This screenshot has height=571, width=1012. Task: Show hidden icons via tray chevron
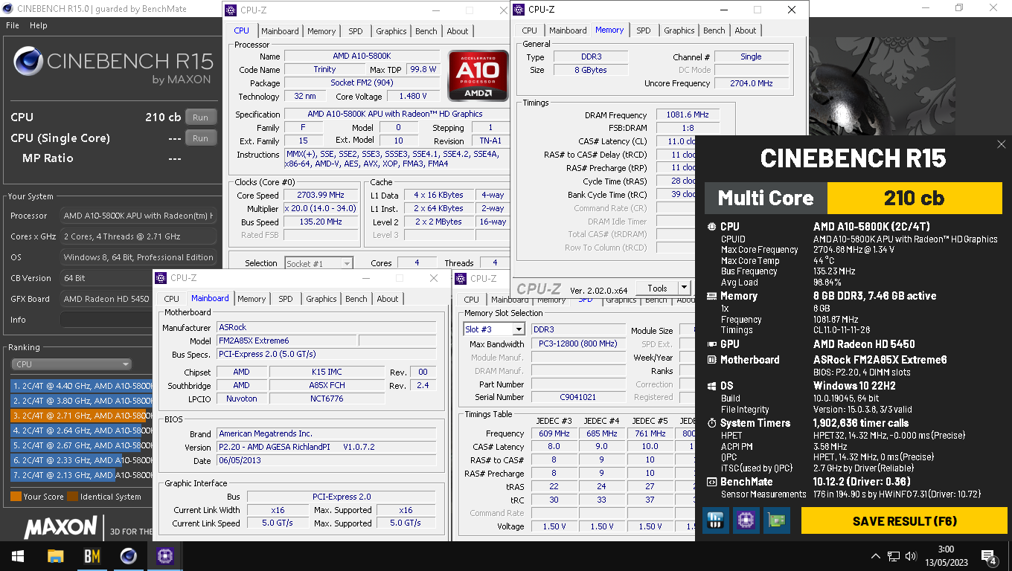[876, 556]
